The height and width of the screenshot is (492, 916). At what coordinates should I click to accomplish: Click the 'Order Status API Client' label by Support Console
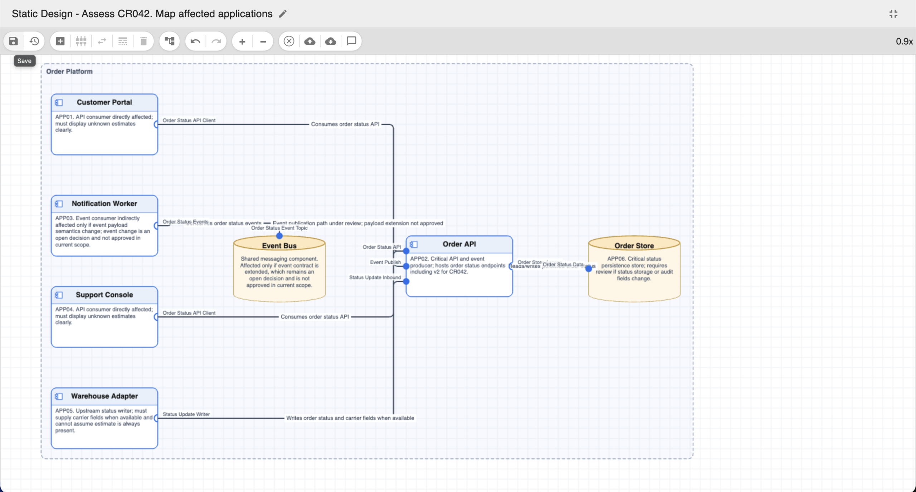coord(189,313)
